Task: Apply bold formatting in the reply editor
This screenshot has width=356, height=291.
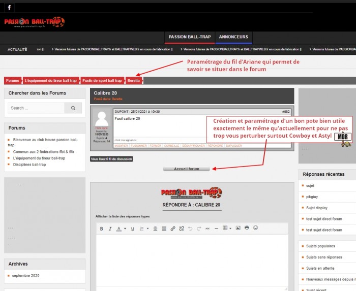Action: tap(101, 229)
